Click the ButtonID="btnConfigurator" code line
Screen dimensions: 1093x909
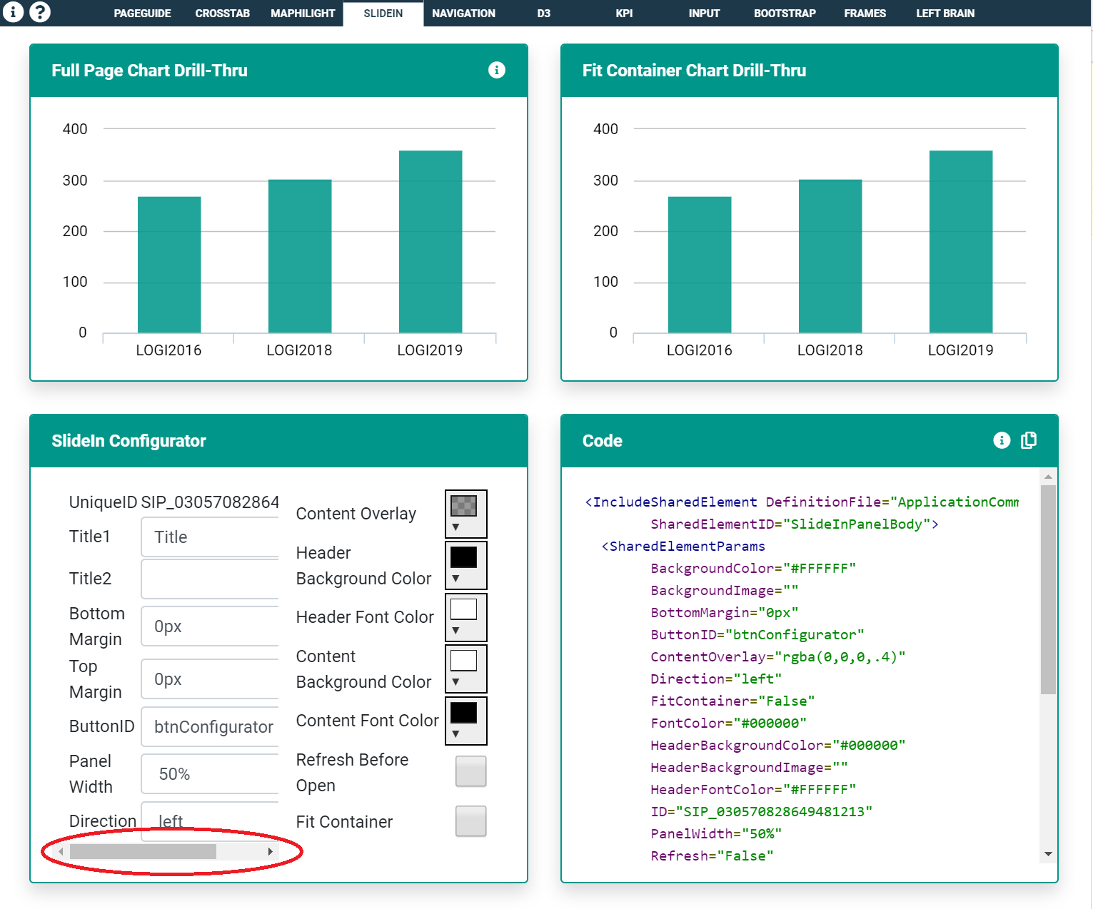click(757, 634)
